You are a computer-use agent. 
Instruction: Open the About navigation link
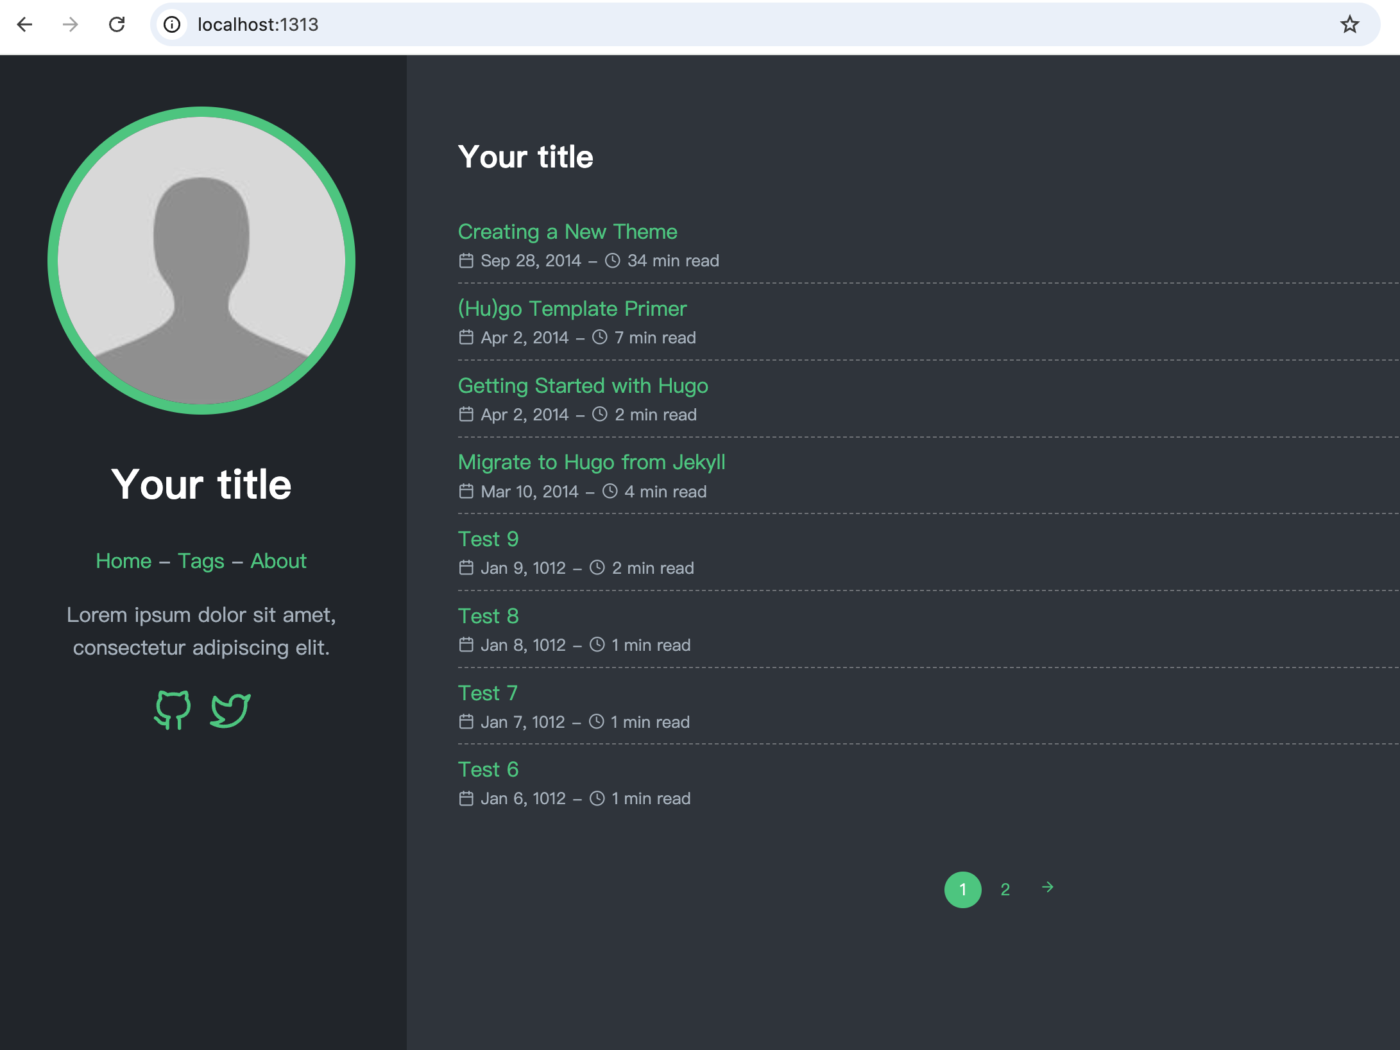pos(278,561)
